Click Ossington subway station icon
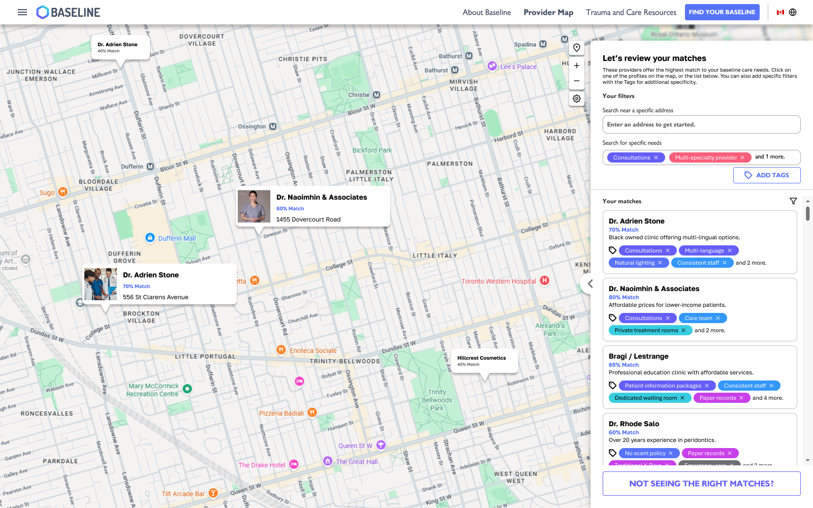Image resolution: width=813 pixels, height=508 pixels. [273, 126]
